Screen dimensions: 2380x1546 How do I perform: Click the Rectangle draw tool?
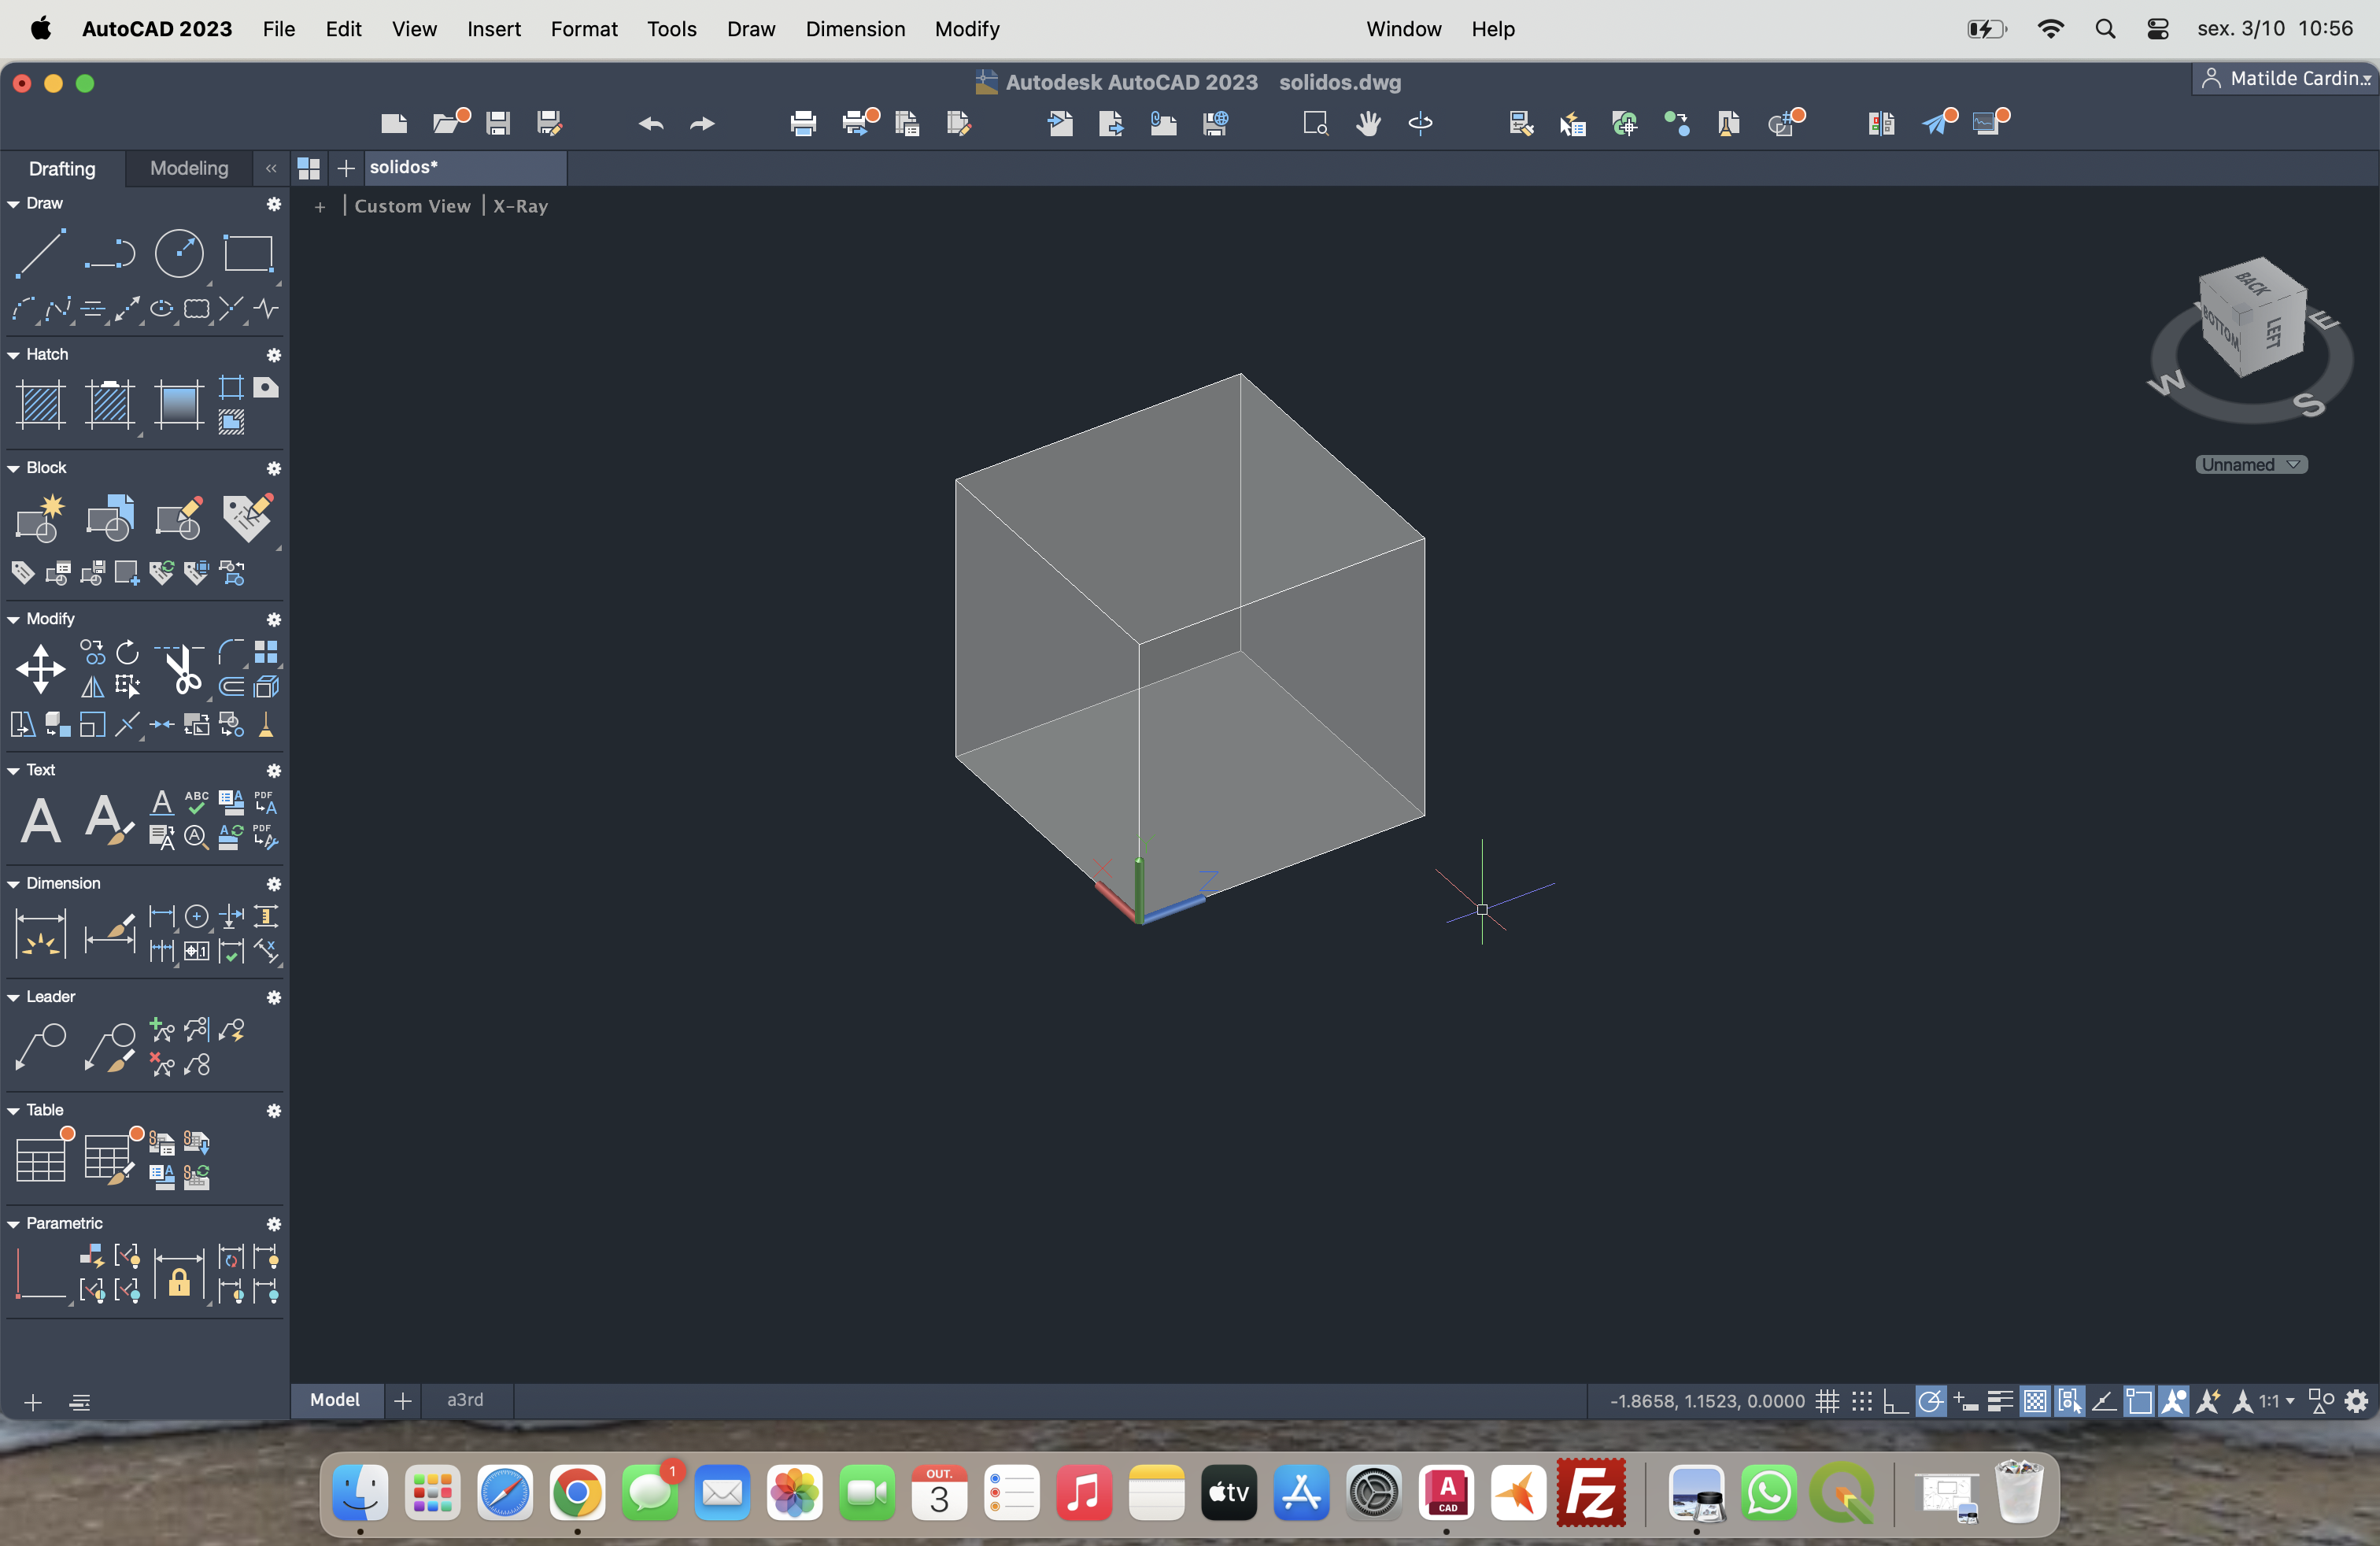[x=248, y=253]
